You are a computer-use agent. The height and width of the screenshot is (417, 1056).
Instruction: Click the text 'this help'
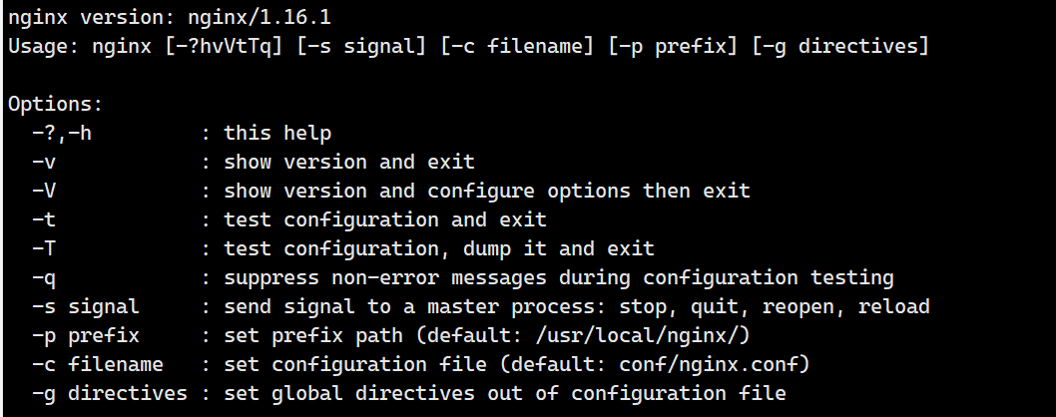(x=277, y=134)
